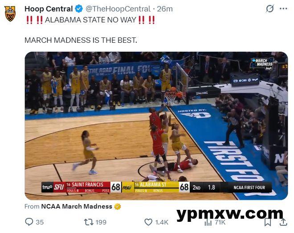Click the 199 reposts count
Image resolution: width=294 pixels, height=233 pixels.
(x=101, y=222)
